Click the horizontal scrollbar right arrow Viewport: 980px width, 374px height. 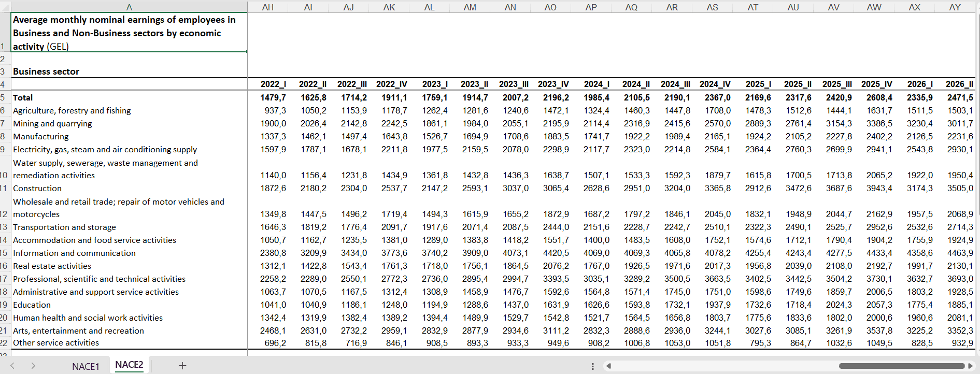pos(970,366)
